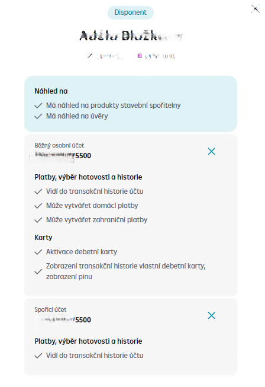Close the Disponent detail dialog
265x387 pixels.
[x=256, y=9]
